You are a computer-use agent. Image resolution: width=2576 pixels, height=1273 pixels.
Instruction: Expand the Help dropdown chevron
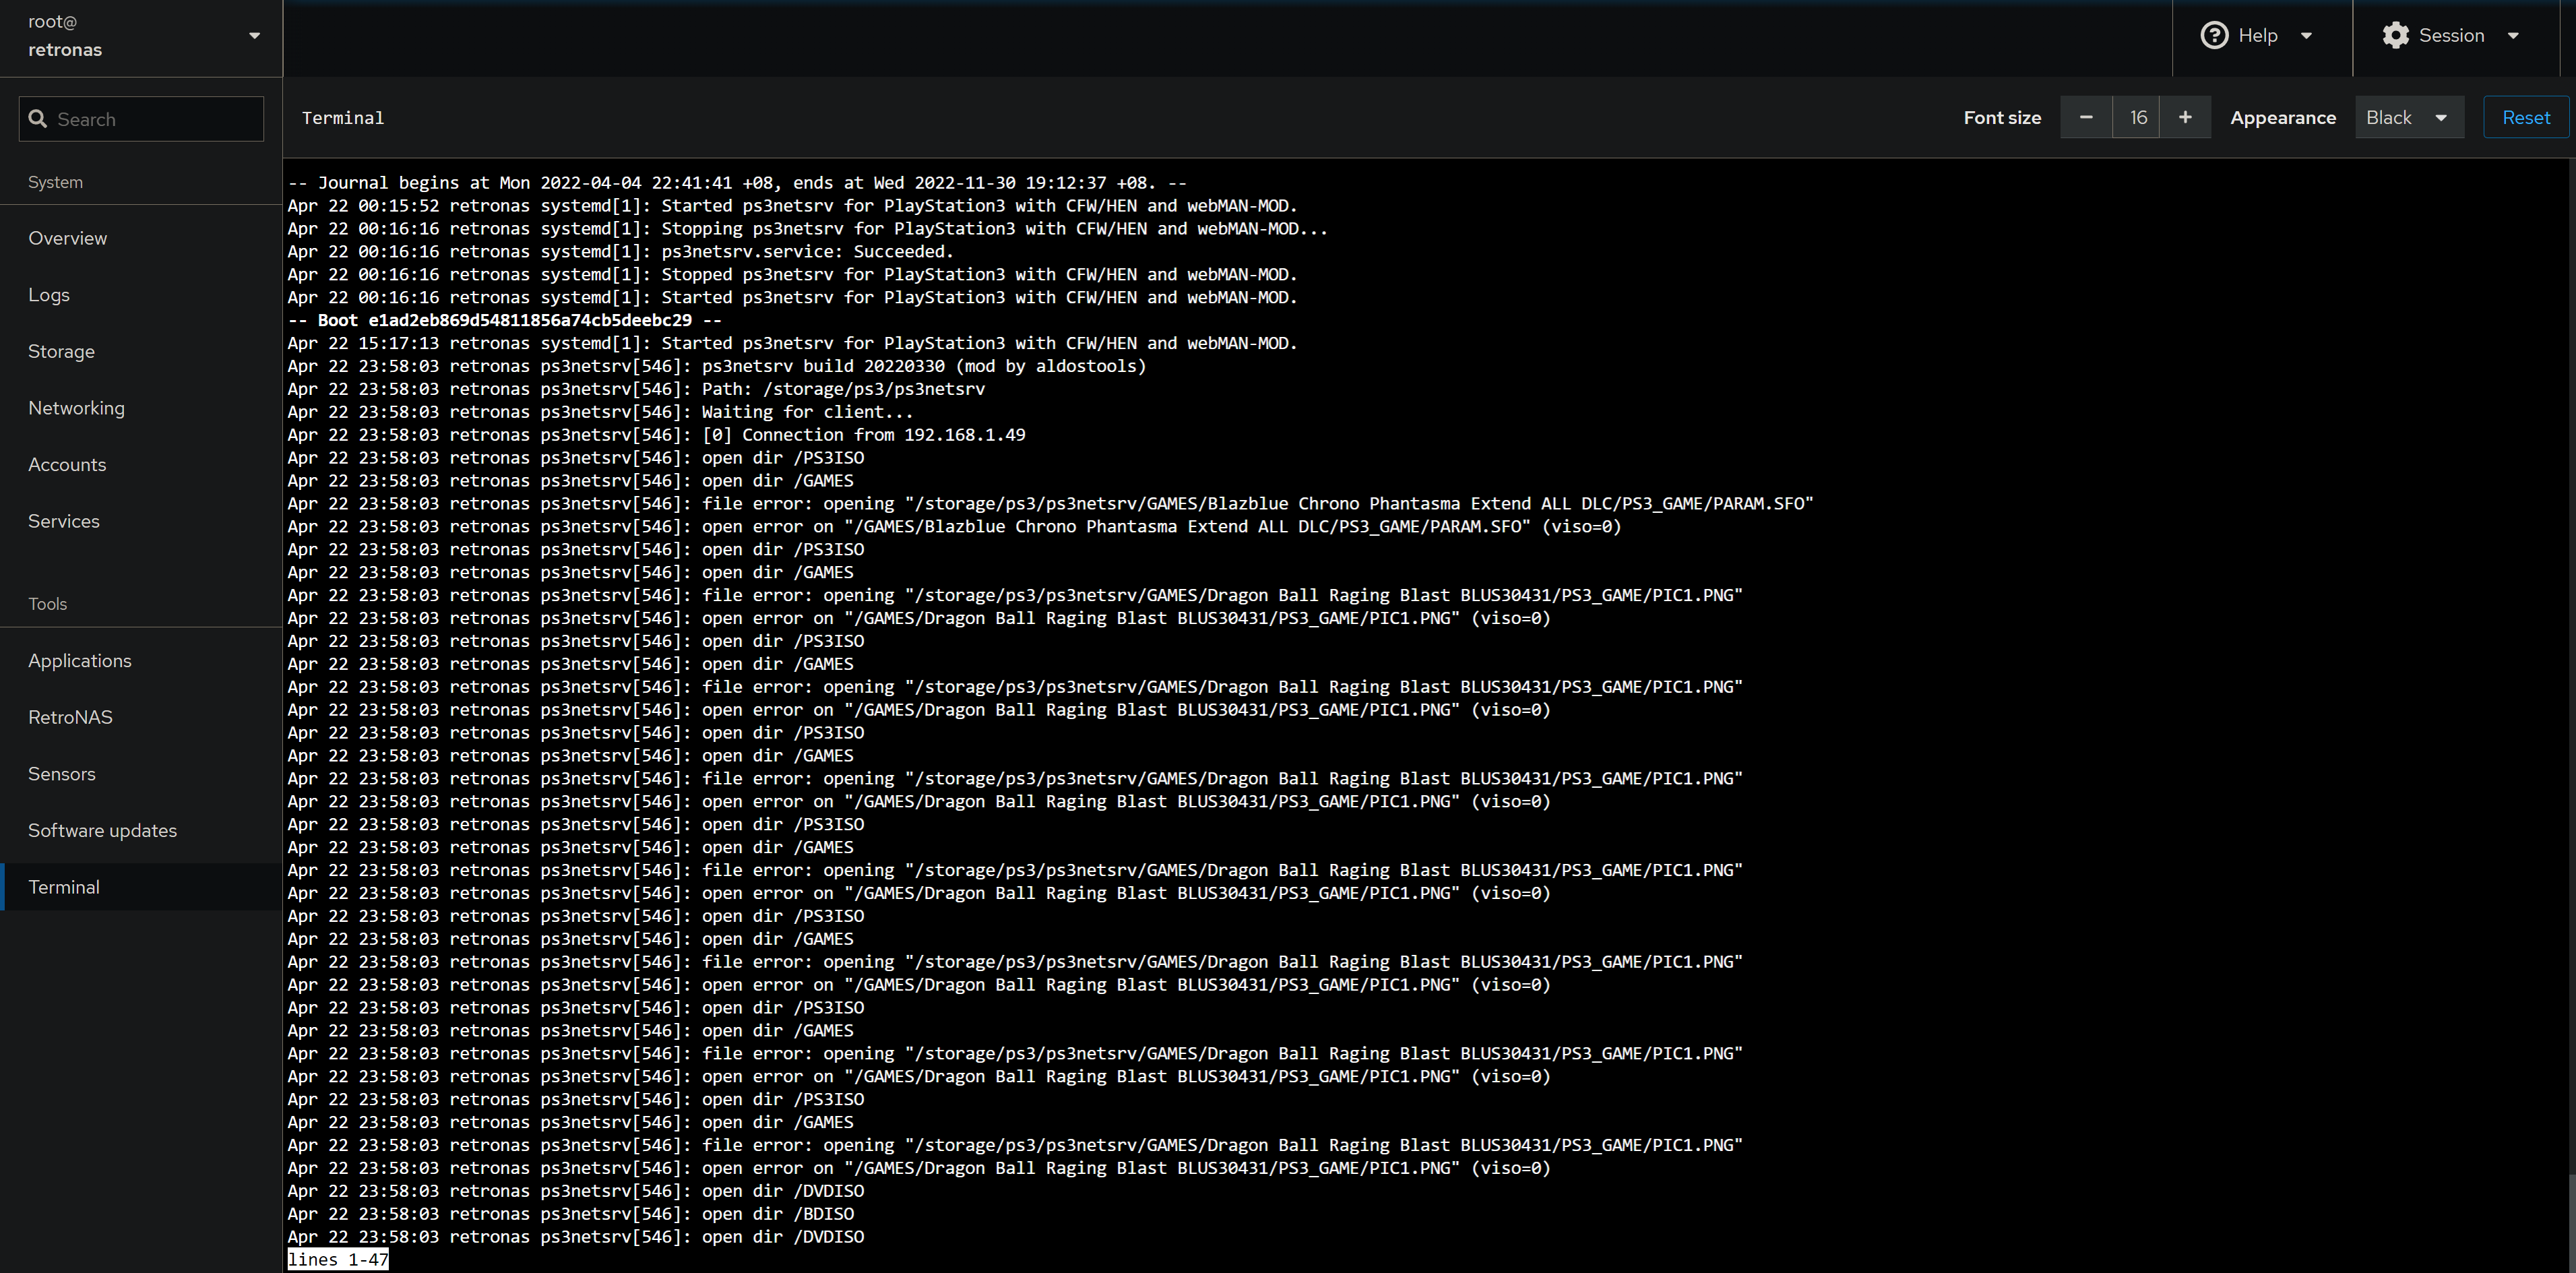[x=2307, y=35]
